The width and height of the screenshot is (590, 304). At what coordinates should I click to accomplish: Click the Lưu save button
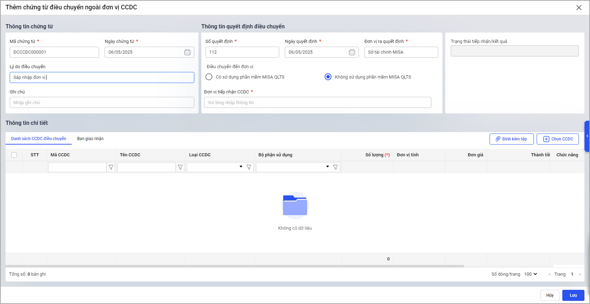[573, 295]
